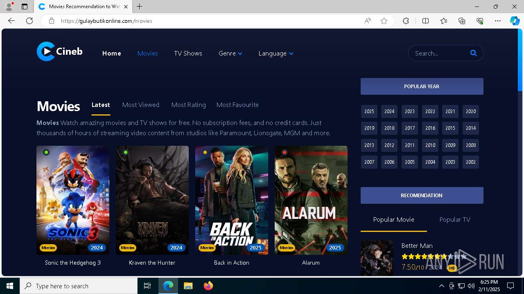Open notification center icon

pyautogui.click(x=510, y=286)
